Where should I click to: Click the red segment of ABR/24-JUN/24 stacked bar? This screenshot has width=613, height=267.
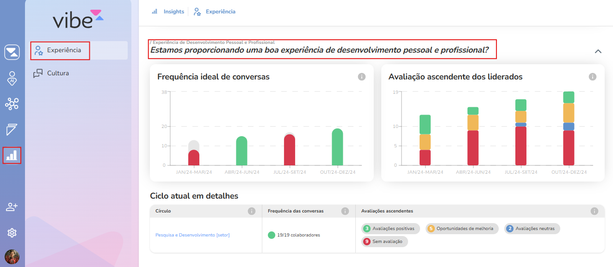(473, 148)
